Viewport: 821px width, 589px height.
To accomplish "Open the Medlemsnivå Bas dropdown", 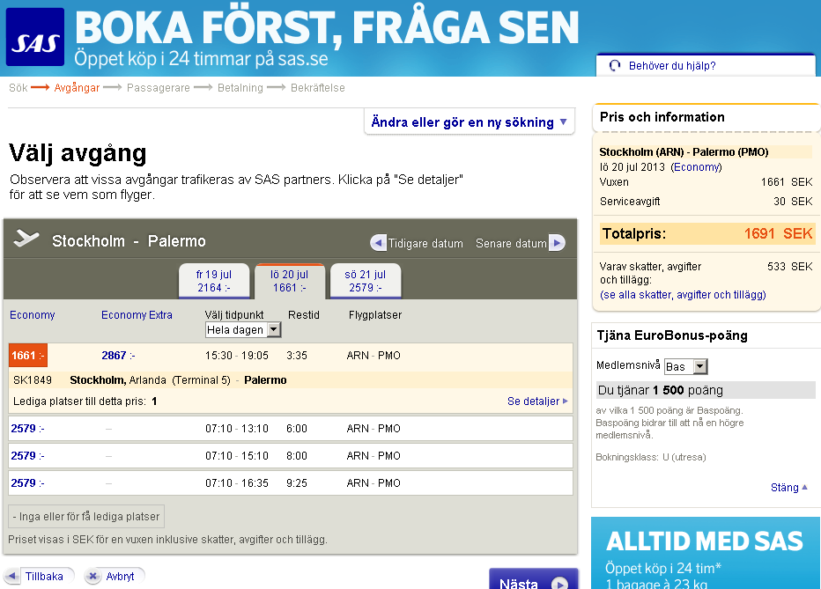I will tap(685, 366).
